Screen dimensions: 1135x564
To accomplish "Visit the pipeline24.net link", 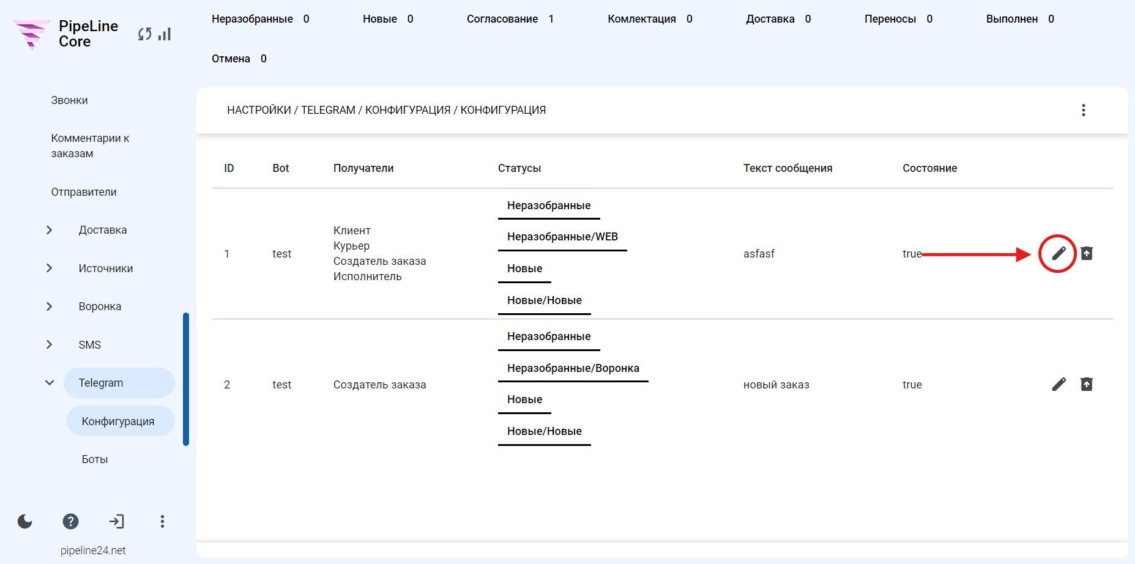I will 93,551.
